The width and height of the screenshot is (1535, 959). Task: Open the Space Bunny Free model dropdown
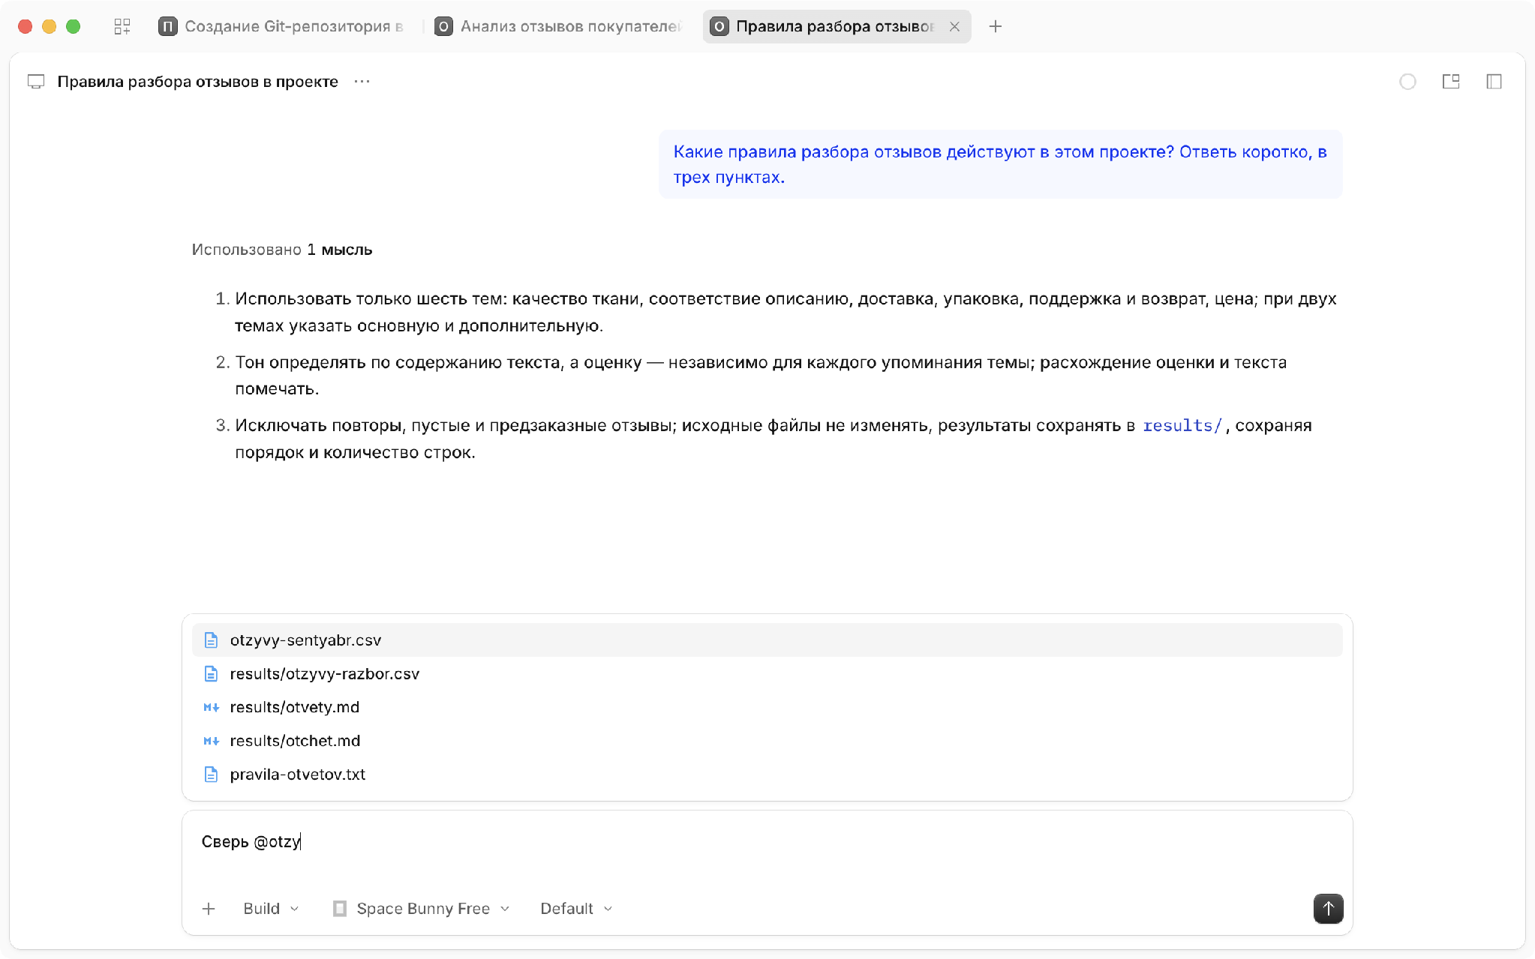(x=422, y=909)
